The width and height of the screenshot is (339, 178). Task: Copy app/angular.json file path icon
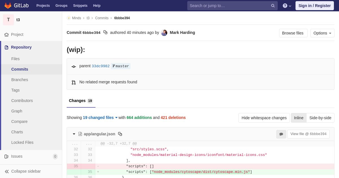coord(120,134)
